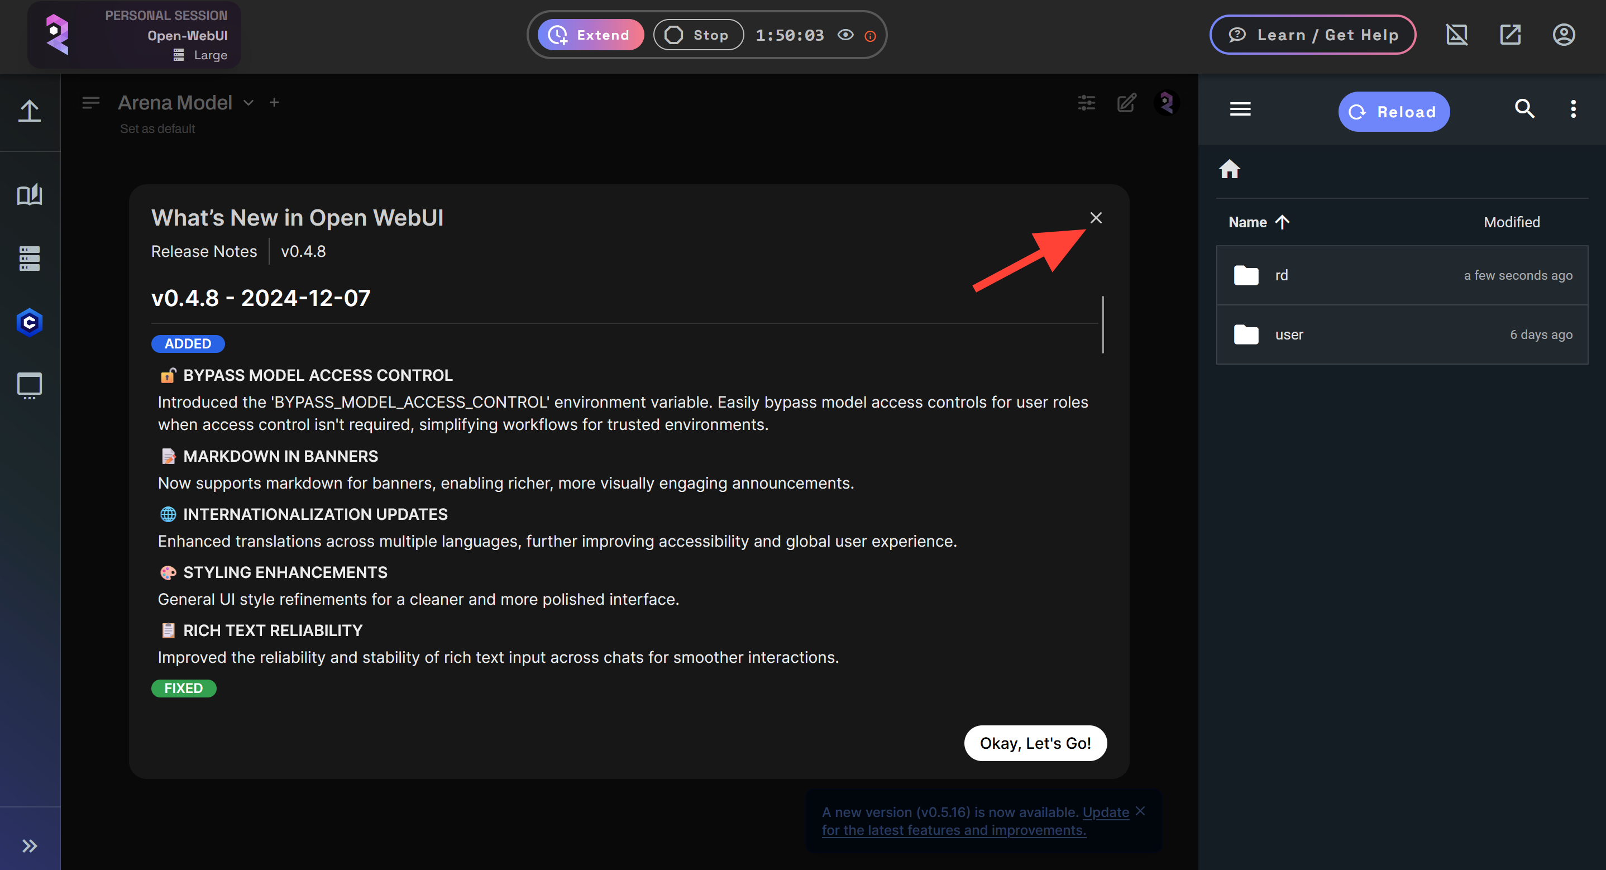Open the server stack icon in sidebar
Viewport: 1606px width, 870px height.
(29, 258)
